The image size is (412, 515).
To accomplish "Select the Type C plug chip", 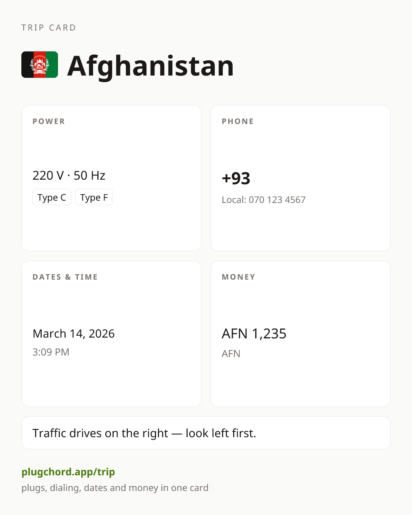I will (52, 197).
